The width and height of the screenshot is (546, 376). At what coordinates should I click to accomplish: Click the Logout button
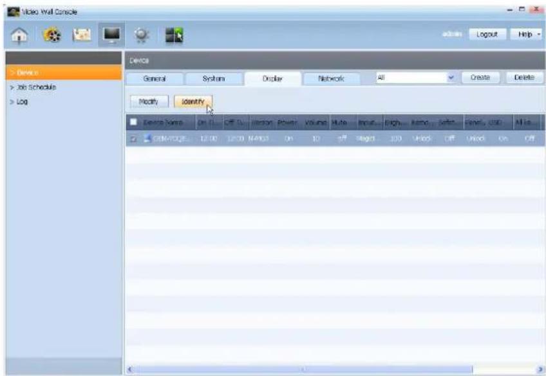487,34
